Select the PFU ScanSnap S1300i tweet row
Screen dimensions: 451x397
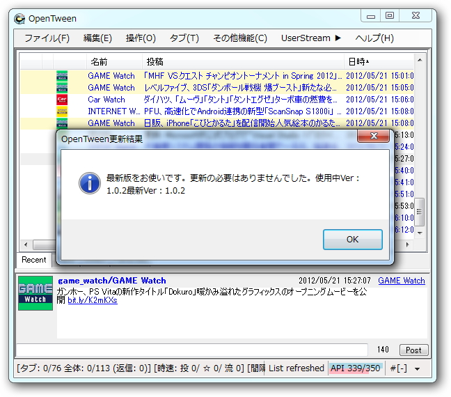(x=217, y=111)
